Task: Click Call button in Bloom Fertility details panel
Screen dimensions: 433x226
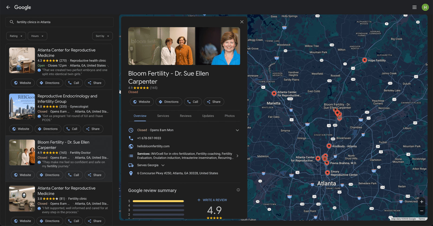Action: (193, 102)
